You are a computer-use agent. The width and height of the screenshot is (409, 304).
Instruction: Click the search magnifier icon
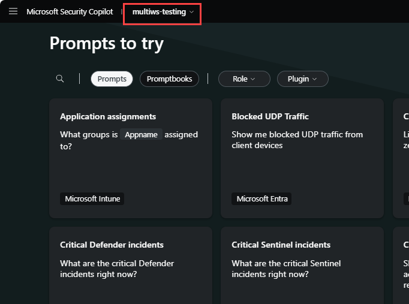(60, 79)
